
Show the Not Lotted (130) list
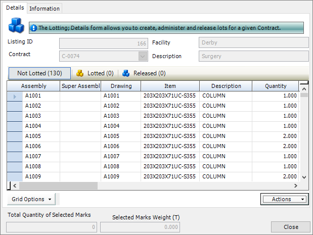coord(39,73)
